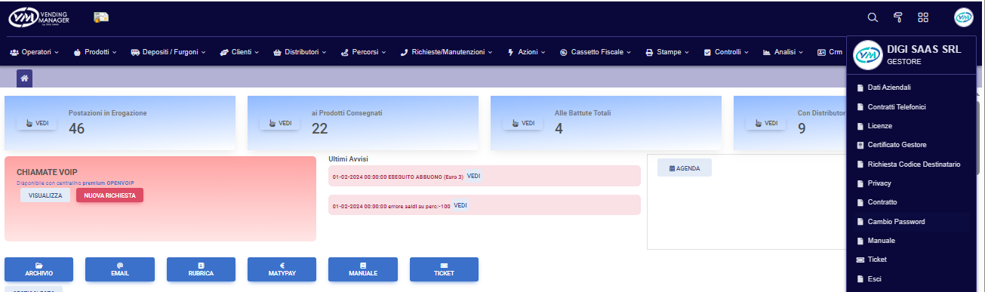
Task: Open the Stampe menu
Action: click(x=667, y=52)
